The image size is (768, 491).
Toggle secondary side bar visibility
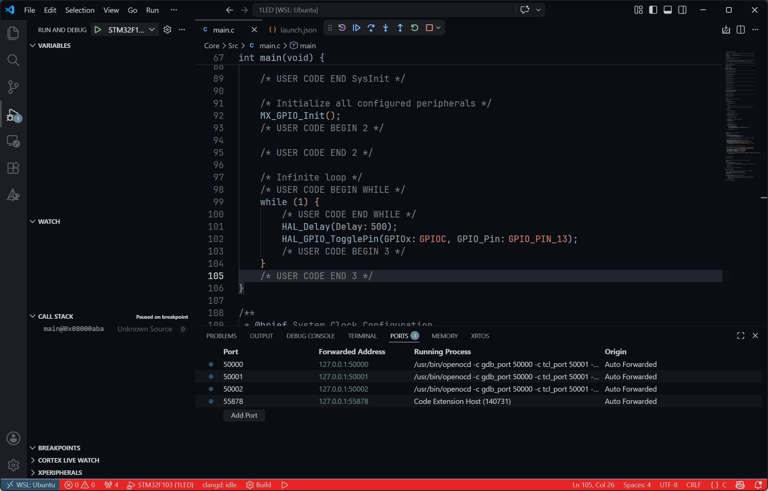coord(682,10)
